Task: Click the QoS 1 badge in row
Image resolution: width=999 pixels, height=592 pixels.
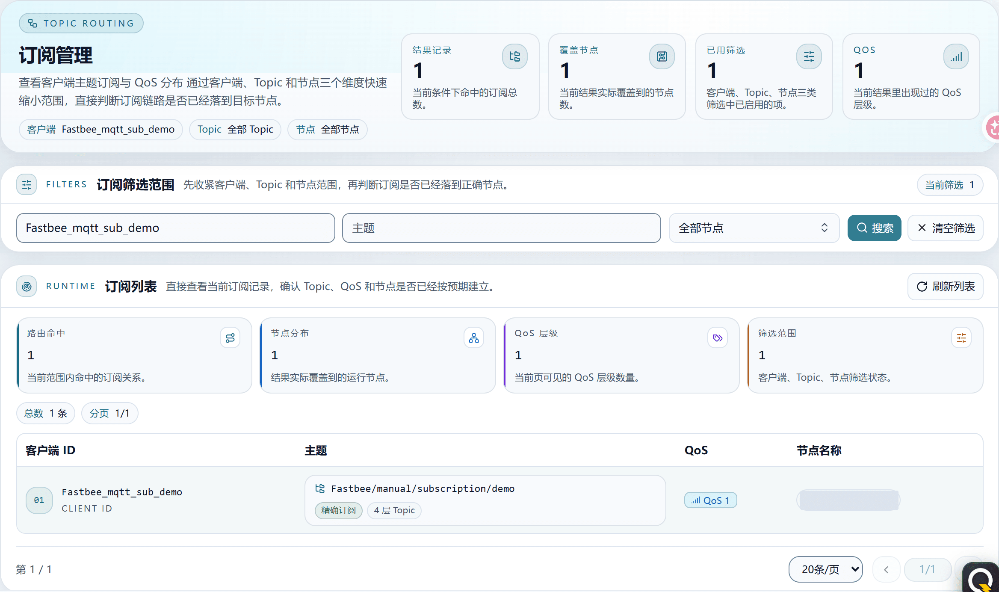Action: click(710, 500)
